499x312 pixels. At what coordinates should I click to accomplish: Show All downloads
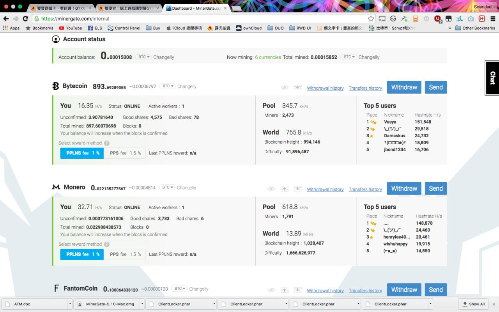click(x=474, y=304)
